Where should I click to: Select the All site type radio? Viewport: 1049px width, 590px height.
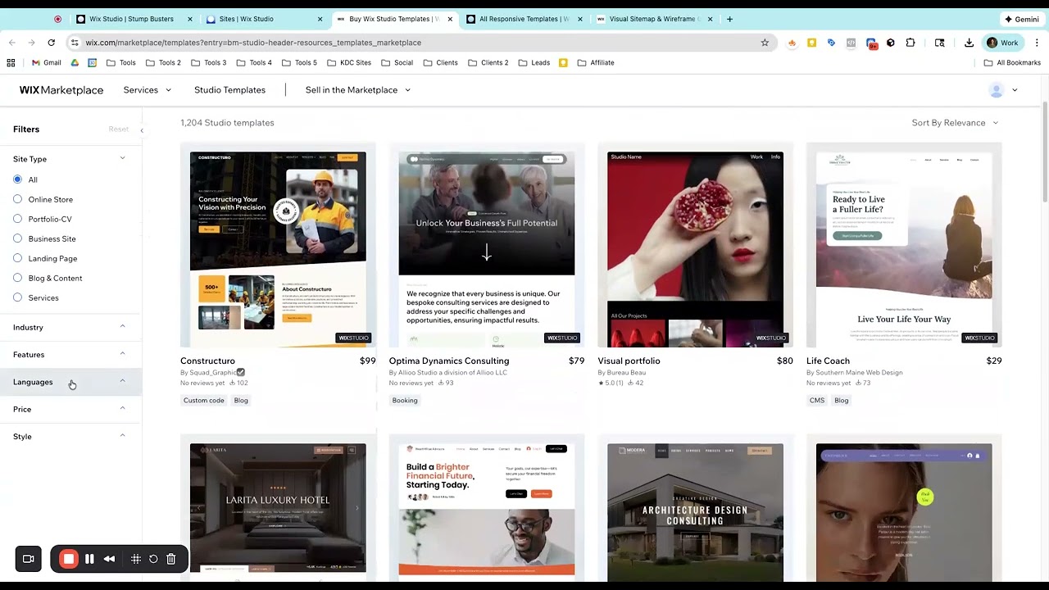[x=17, y=179]
